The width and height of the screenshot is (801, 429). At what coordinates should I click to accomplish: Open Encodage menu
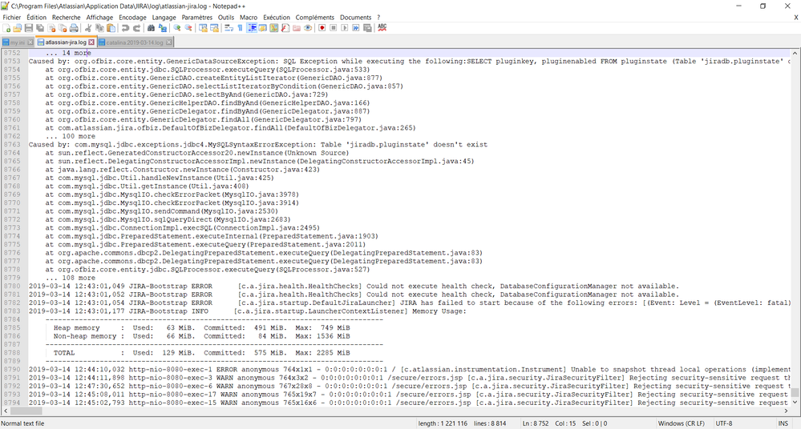(x=133, y=18)
